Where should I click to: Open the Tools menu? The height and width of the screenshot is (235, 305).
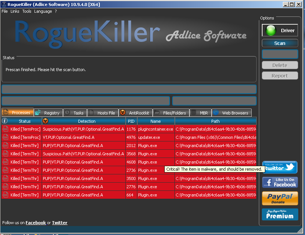(27, 11)
